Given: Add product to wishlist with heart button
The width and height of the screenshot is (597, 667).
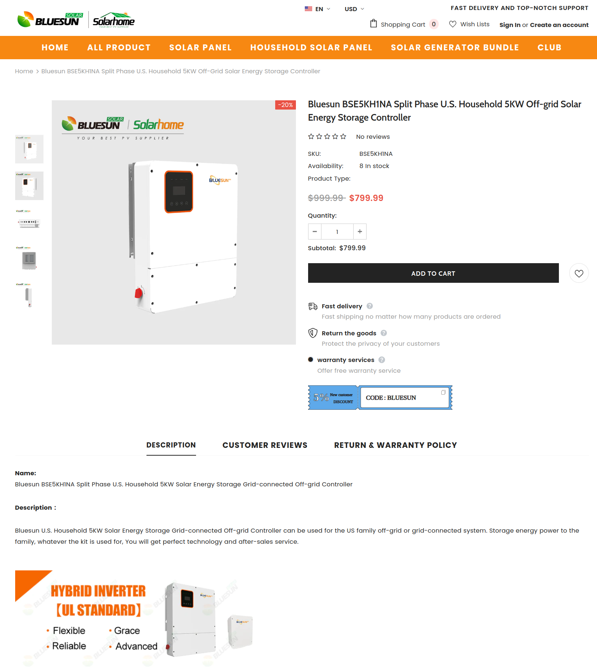Looking at the screenshot, I should (579, 273).
